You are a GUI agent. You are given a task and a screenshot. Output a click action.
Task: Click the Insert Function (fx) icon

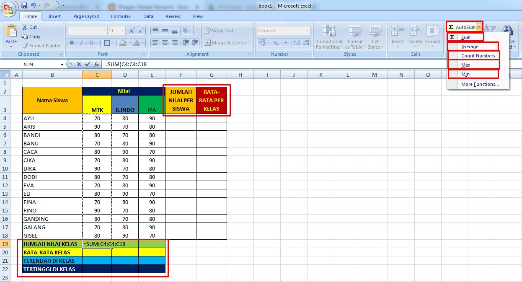pos(96,64)
